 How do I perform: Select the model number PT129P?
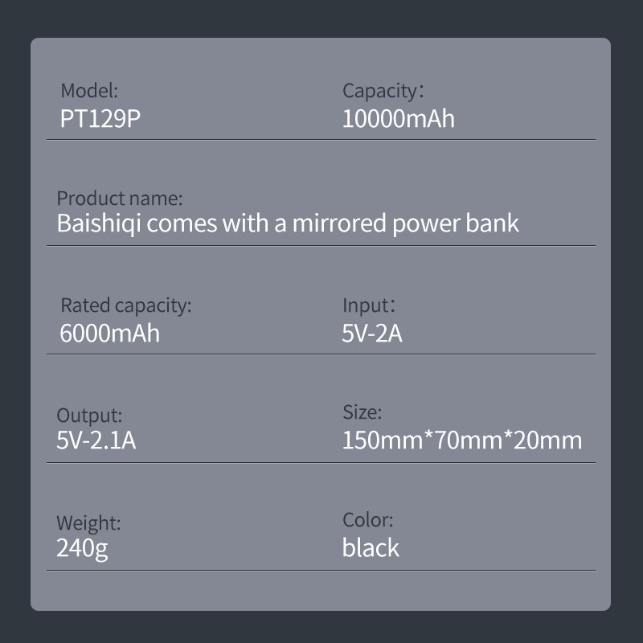click(95, 119)
